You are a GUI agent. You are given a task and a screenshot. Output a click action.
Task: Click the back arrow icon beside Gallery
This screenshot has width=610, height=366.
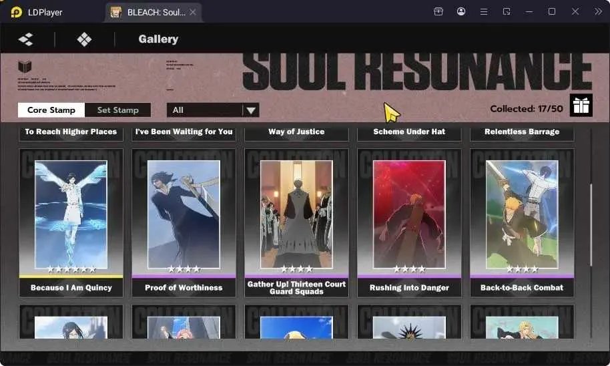click(25, 39)
